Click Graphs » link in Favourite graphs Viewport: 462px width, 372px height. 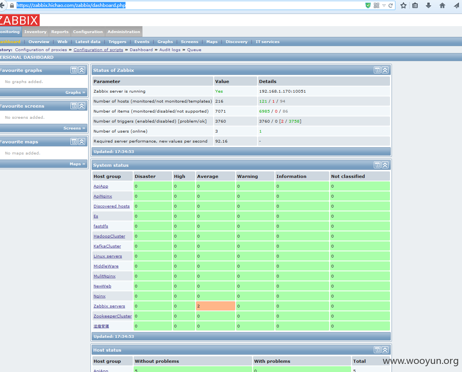pos(75,92)
